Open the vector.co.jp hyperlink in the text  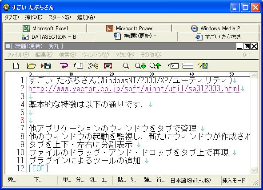pos(134,89)
